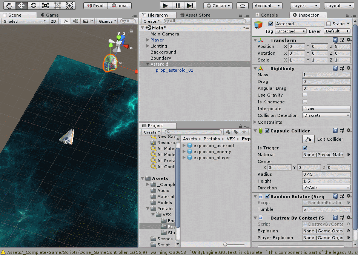Toggle Asteroid active checkbox

pos(270,24)
